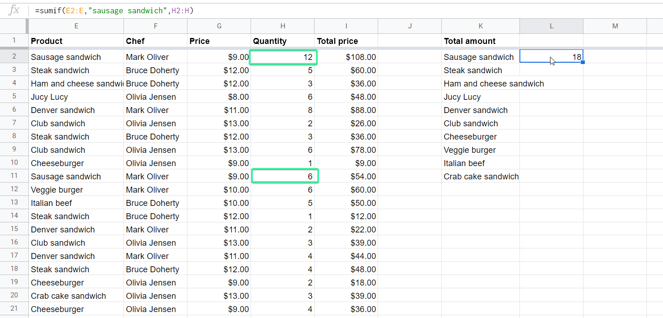
Task: Select row 11 header
Action: [x=14, y=176]
